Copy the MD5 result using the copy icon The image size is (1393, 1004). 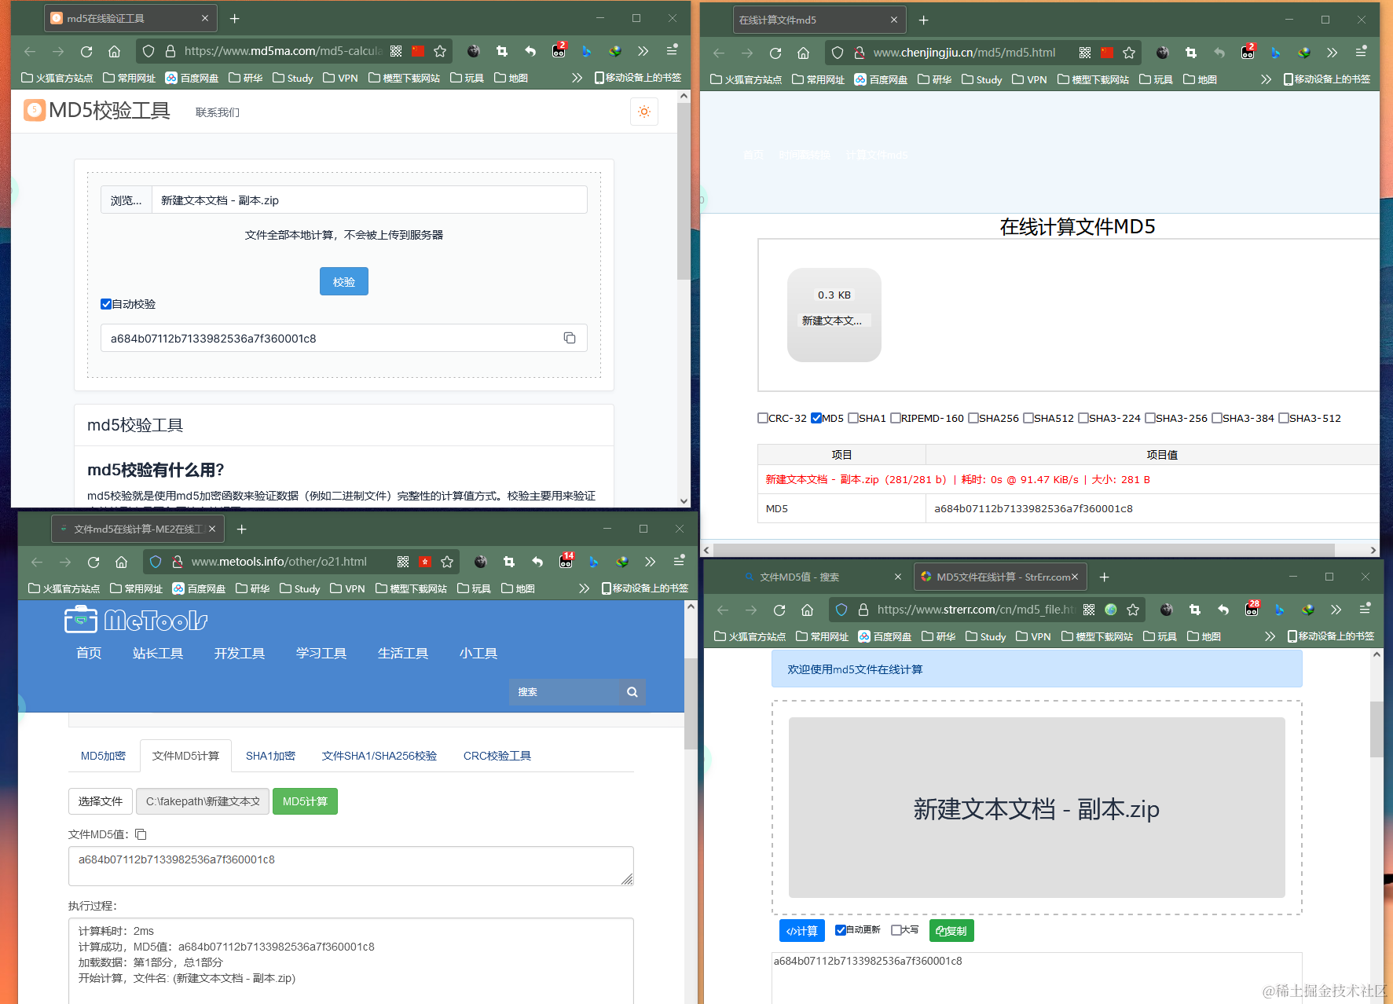click(570, 338)
